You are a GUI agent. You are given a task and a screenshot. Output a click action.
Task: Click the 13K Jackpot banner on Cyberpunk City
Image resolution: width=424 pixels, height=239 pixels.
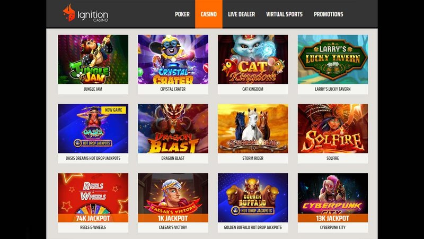click(x=333, y=218)
